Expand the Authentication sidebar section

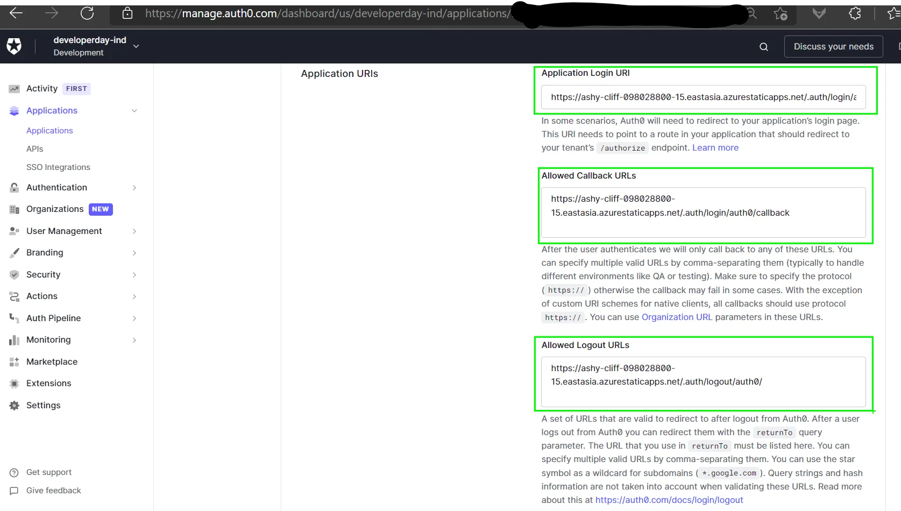coord(134,188)
